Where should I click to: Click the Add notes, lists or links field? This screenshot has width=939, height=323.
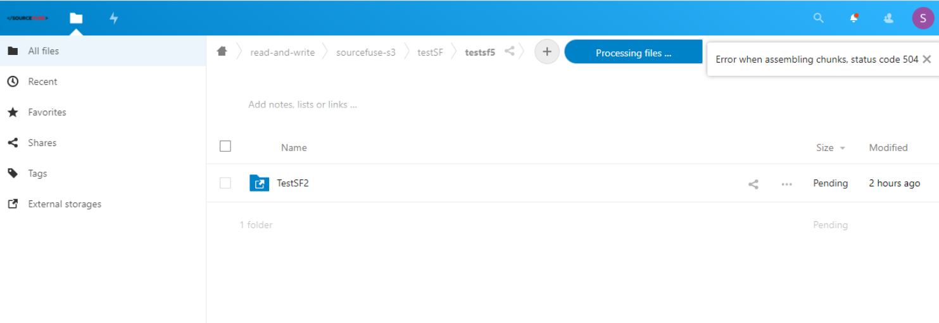tap(303, 105)
